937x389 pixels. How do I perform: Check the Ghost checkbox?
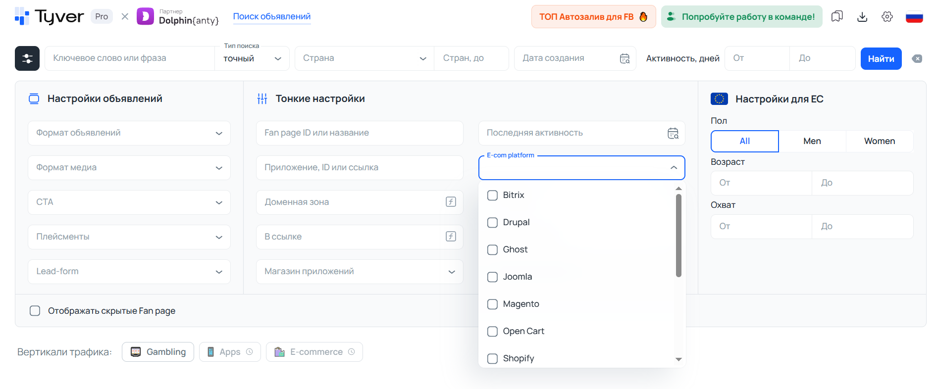tap(492, 249)
